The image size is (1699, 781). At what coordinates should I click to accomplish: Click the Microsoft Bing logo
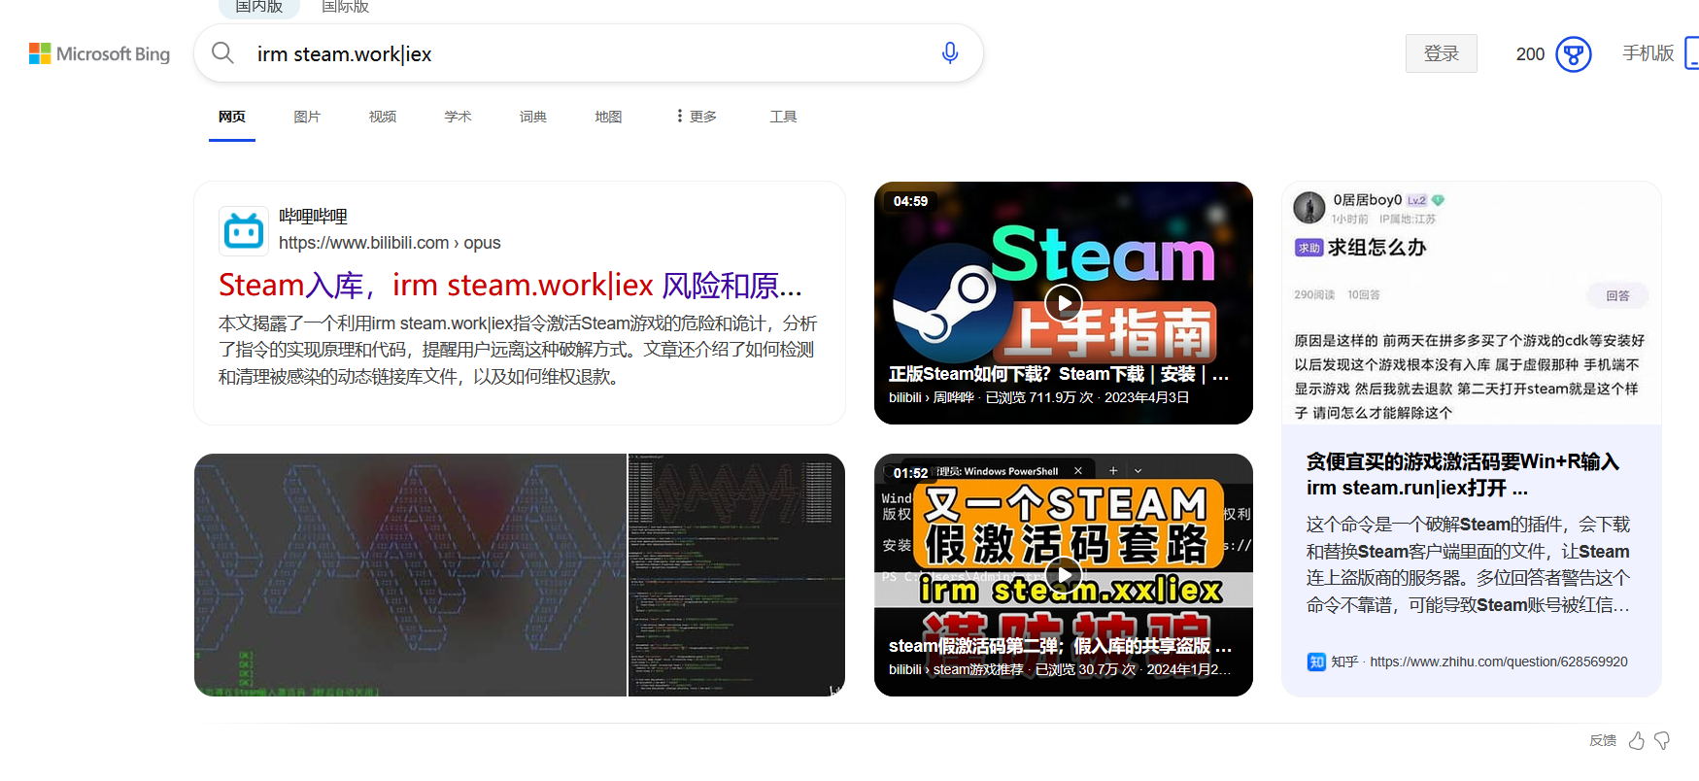pyautogui.click(x=99, y=53)
